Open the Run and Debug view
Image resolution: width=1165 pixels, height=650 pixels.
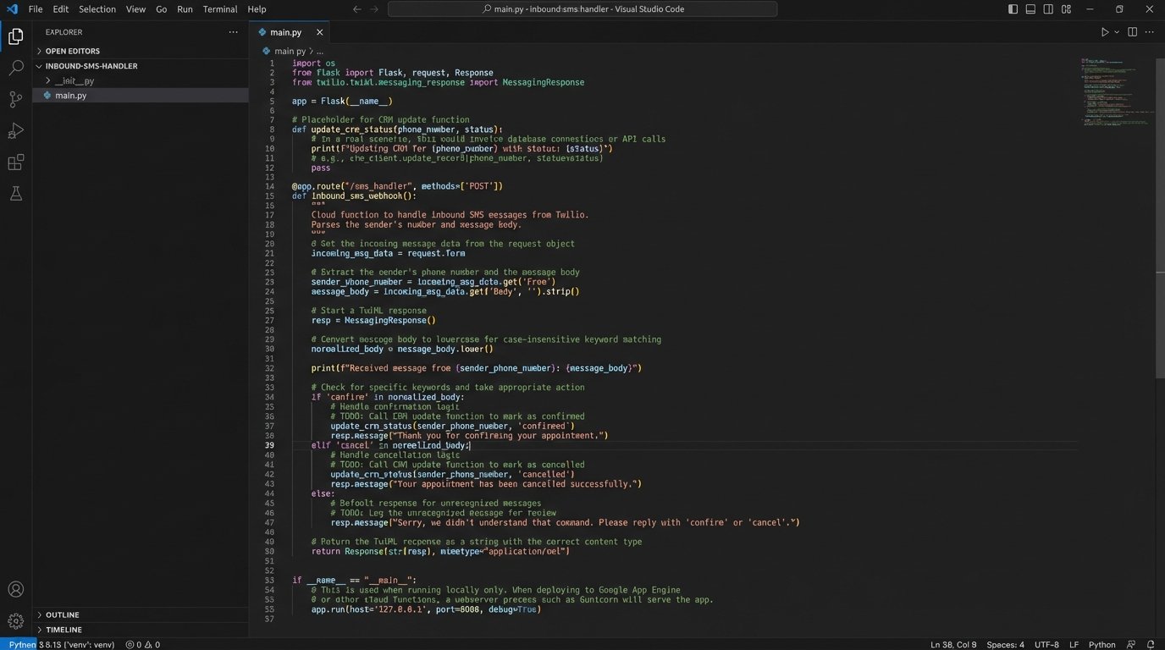click(15, 131)
